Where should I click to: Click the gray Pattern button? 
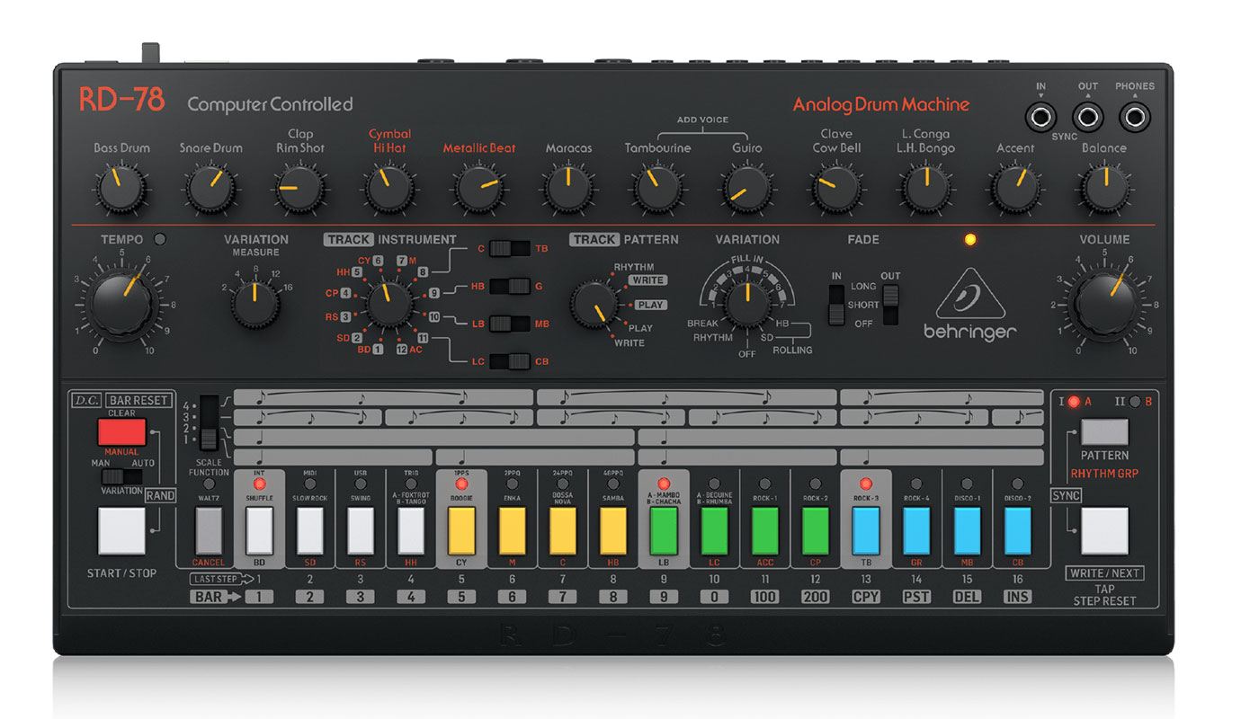pos(1104,432)
